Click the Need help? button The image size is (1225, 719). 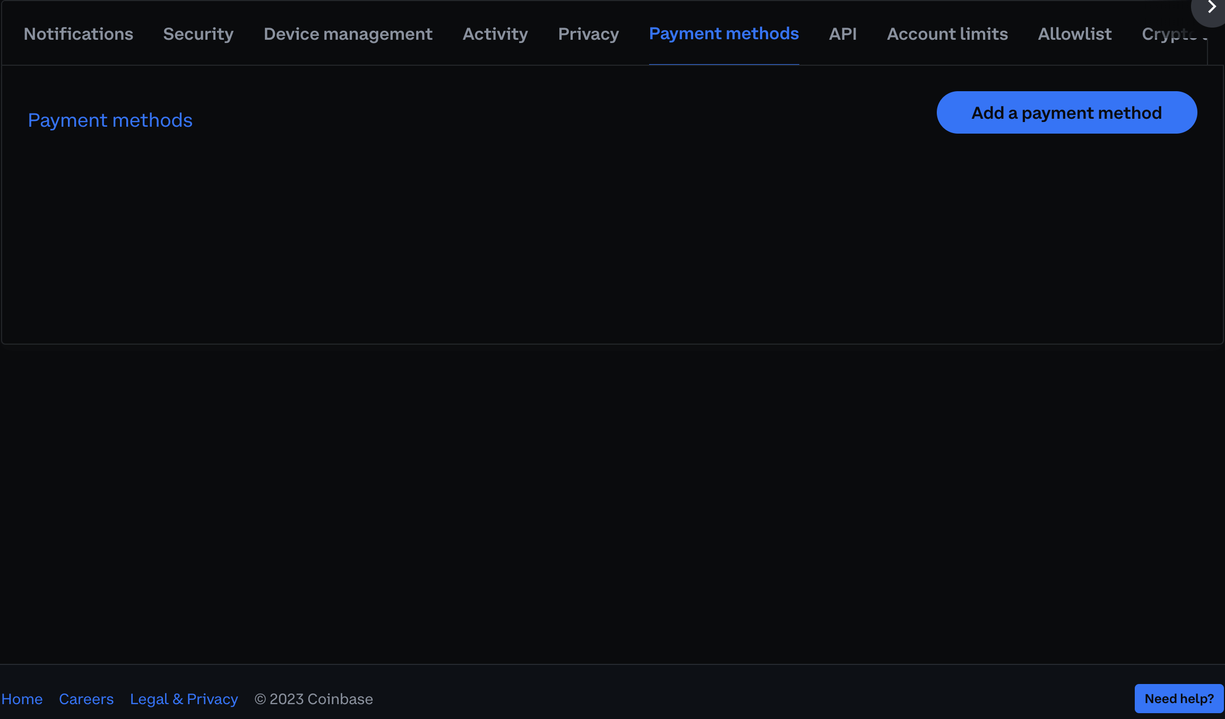(1178, 698)
